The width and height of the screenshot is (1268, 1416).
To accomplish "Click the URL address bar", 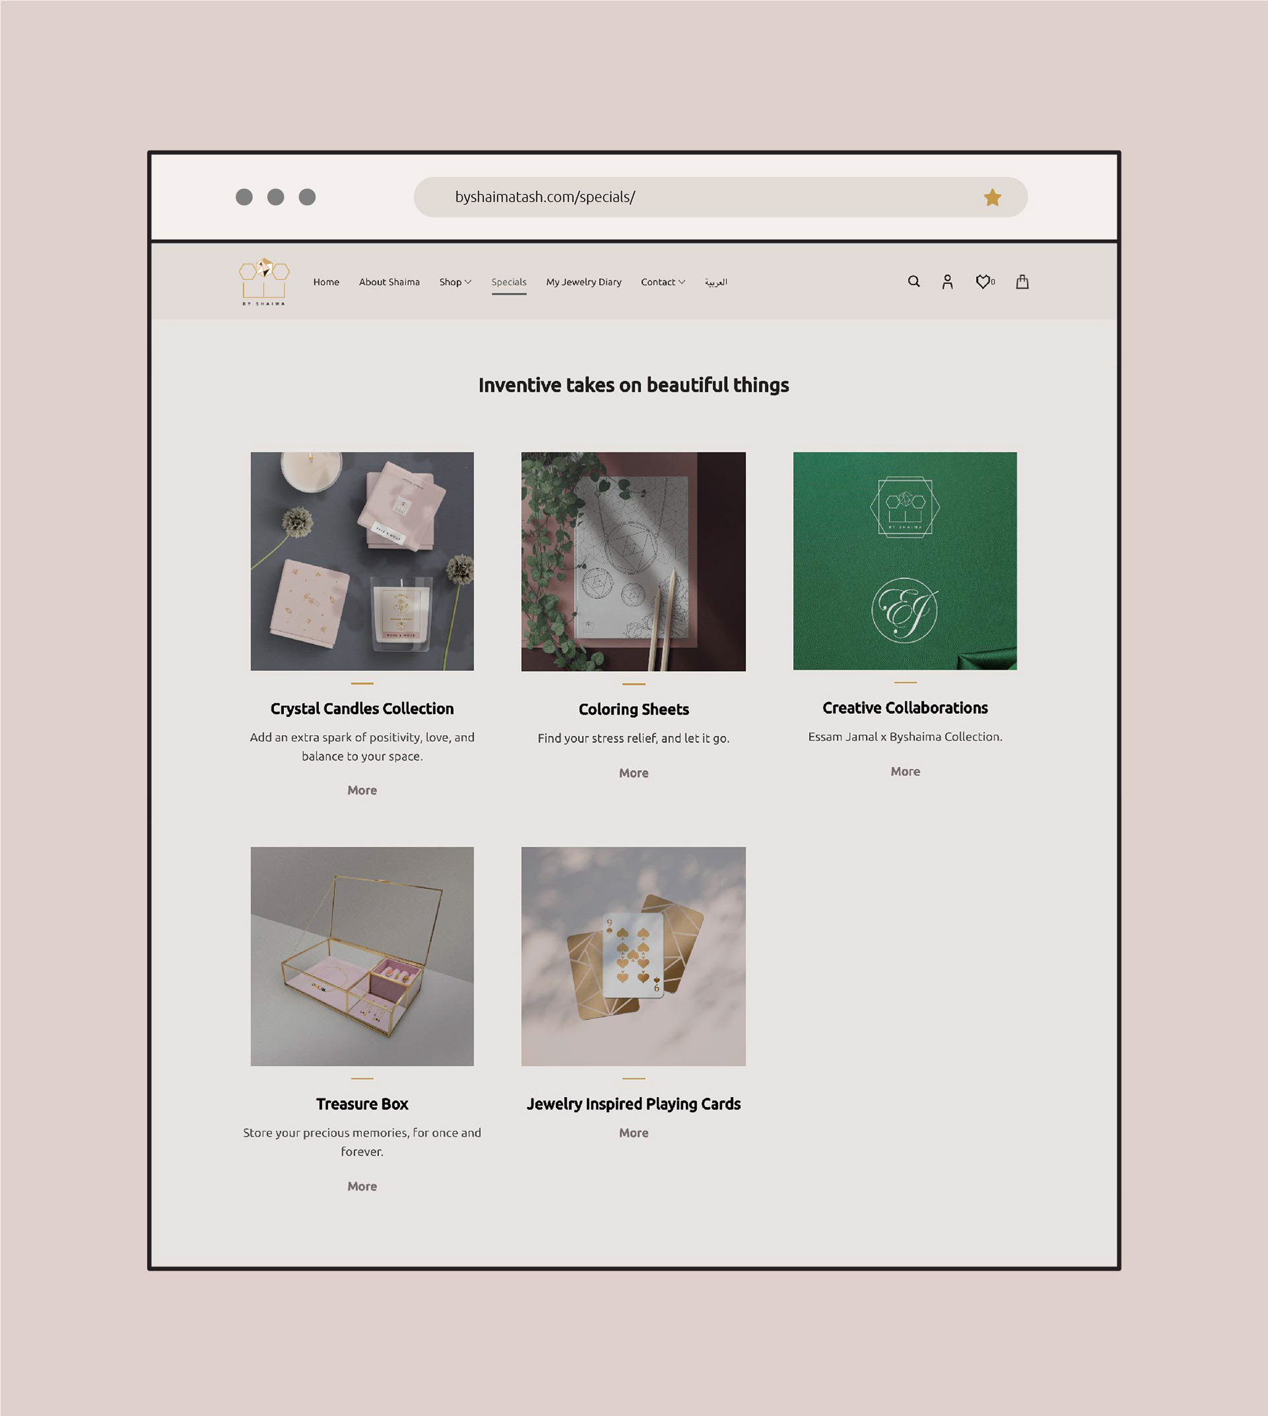I will [697, 197].
